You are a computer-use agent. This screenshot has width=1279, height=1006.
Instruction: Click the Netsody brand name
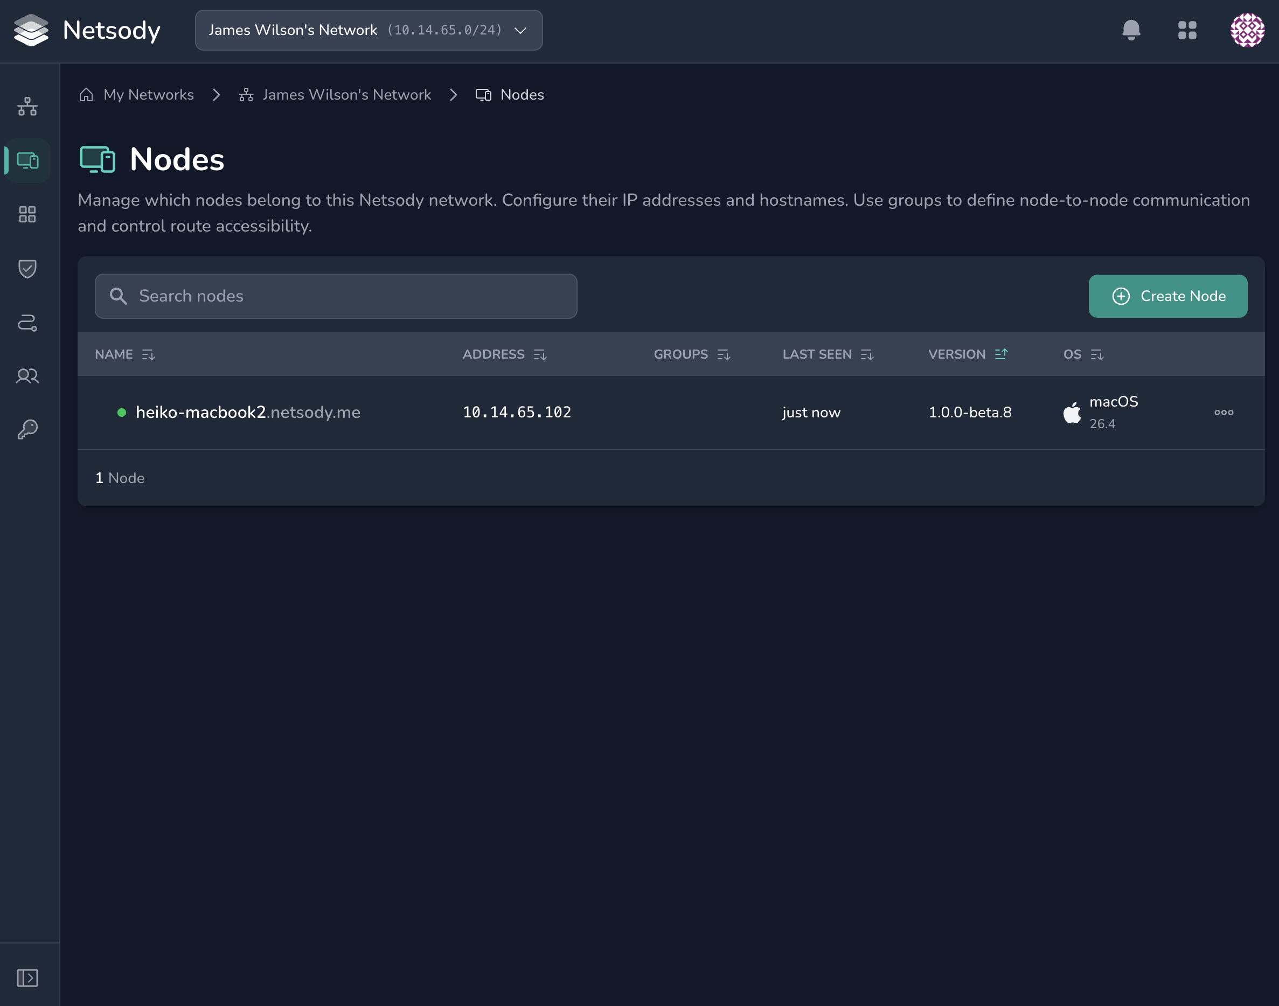tap(112, 30)
